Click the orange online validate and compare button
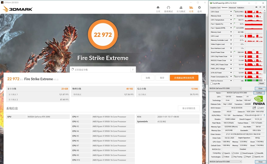The image size is (267, 164). click(184, 78)
